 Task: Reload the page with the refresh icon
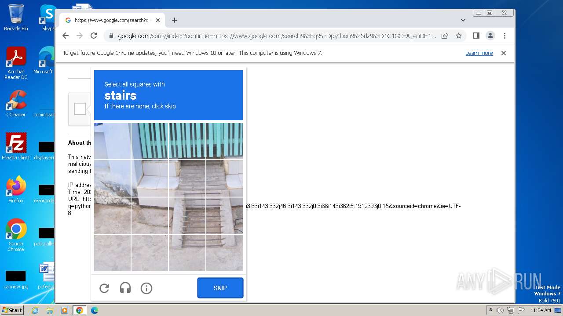[94, 36]
